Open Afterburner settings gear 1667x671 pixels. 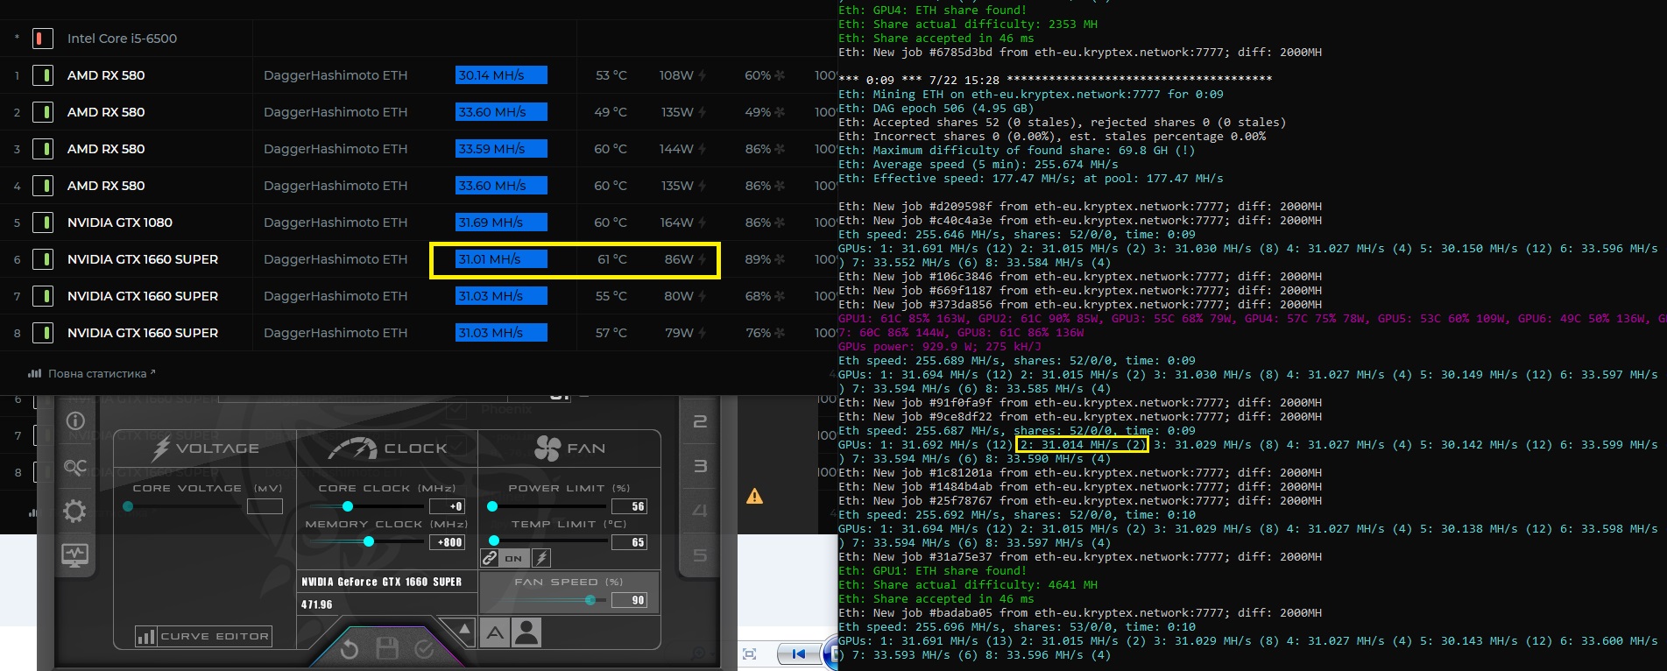point(75,511)
